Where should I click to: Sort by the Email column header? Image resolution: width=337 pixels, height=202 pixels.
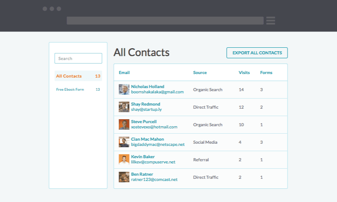click(x=124, y=73)
